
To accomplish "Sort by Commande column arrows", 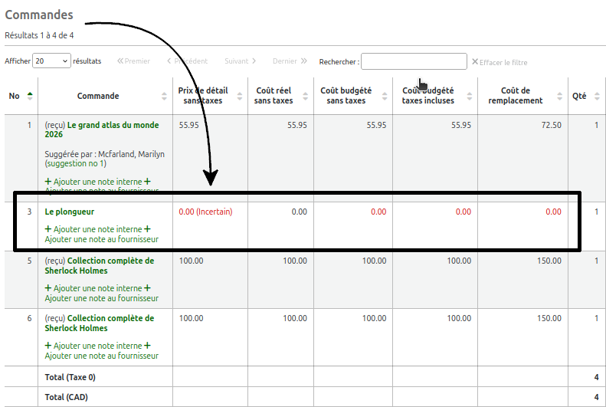I will [164, 96].
